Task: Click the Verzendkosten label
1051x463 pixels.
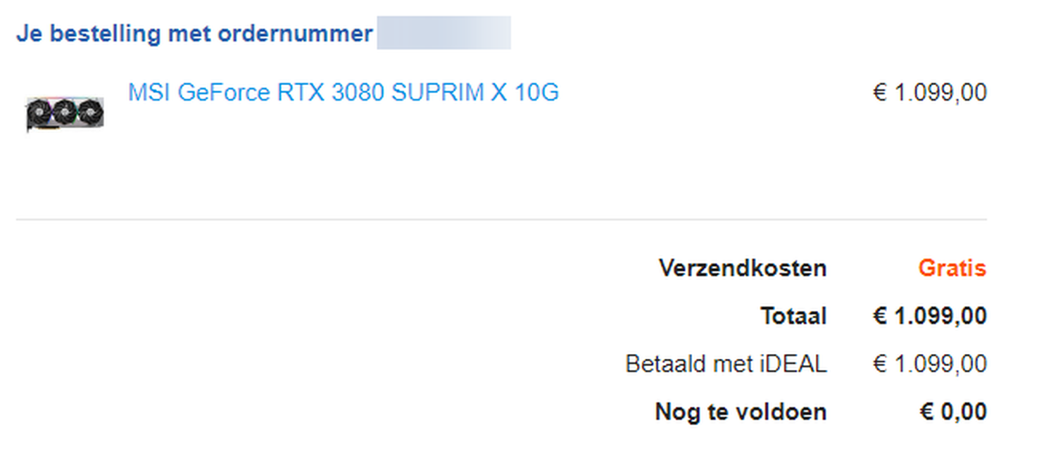Action: 743,268
